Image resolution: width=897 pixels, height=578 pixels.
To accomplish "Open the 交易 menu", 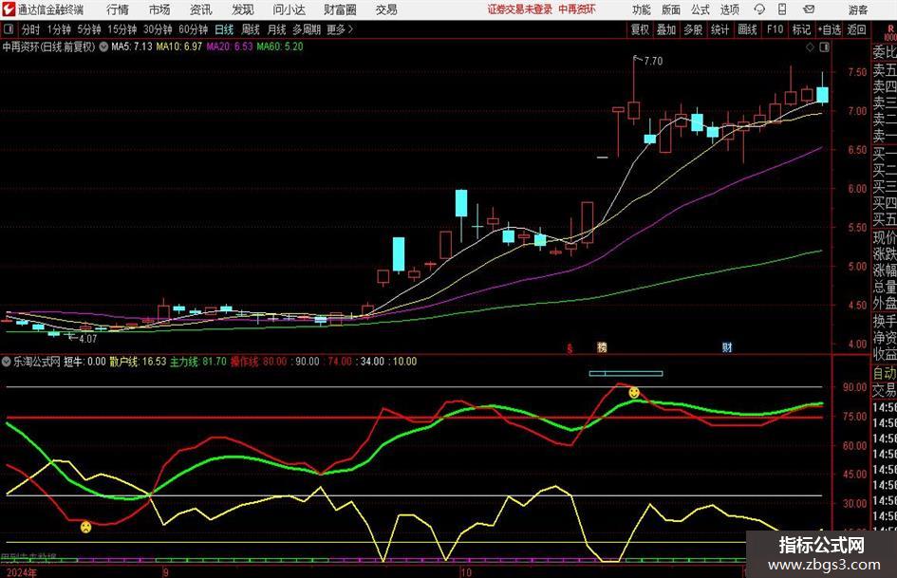I will point(386,9).
